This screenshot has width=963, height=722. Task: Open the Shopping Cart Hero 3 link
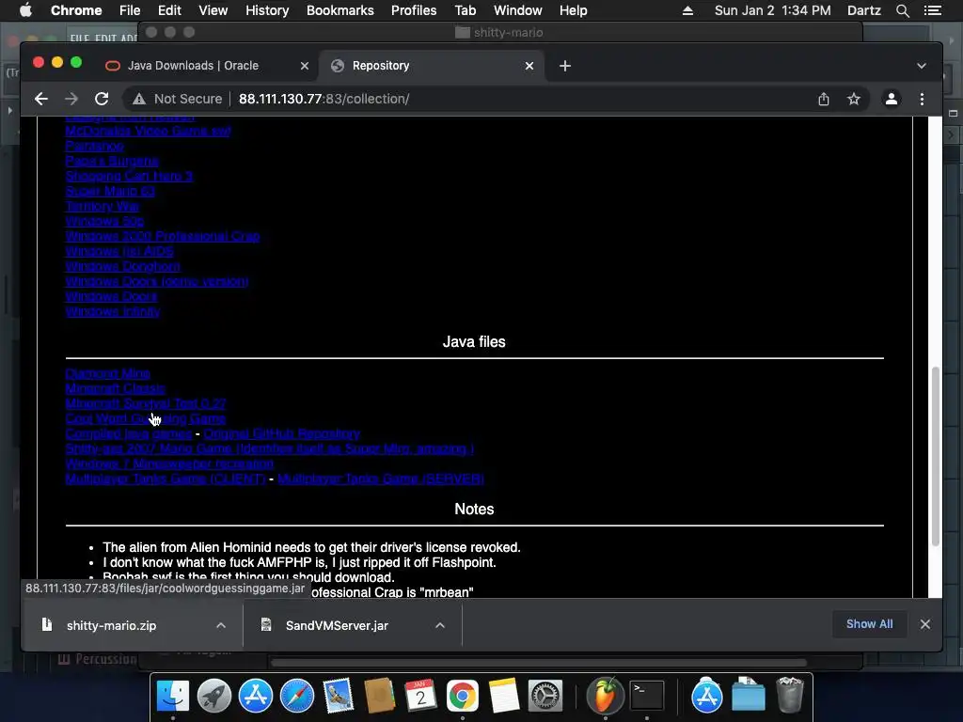click(x=129, y=176)
